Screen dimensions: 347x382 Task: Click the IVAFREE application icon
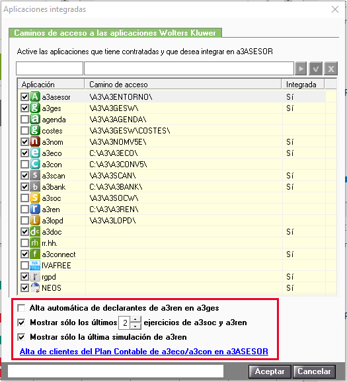pyautogui.click(x=35, y=265)
